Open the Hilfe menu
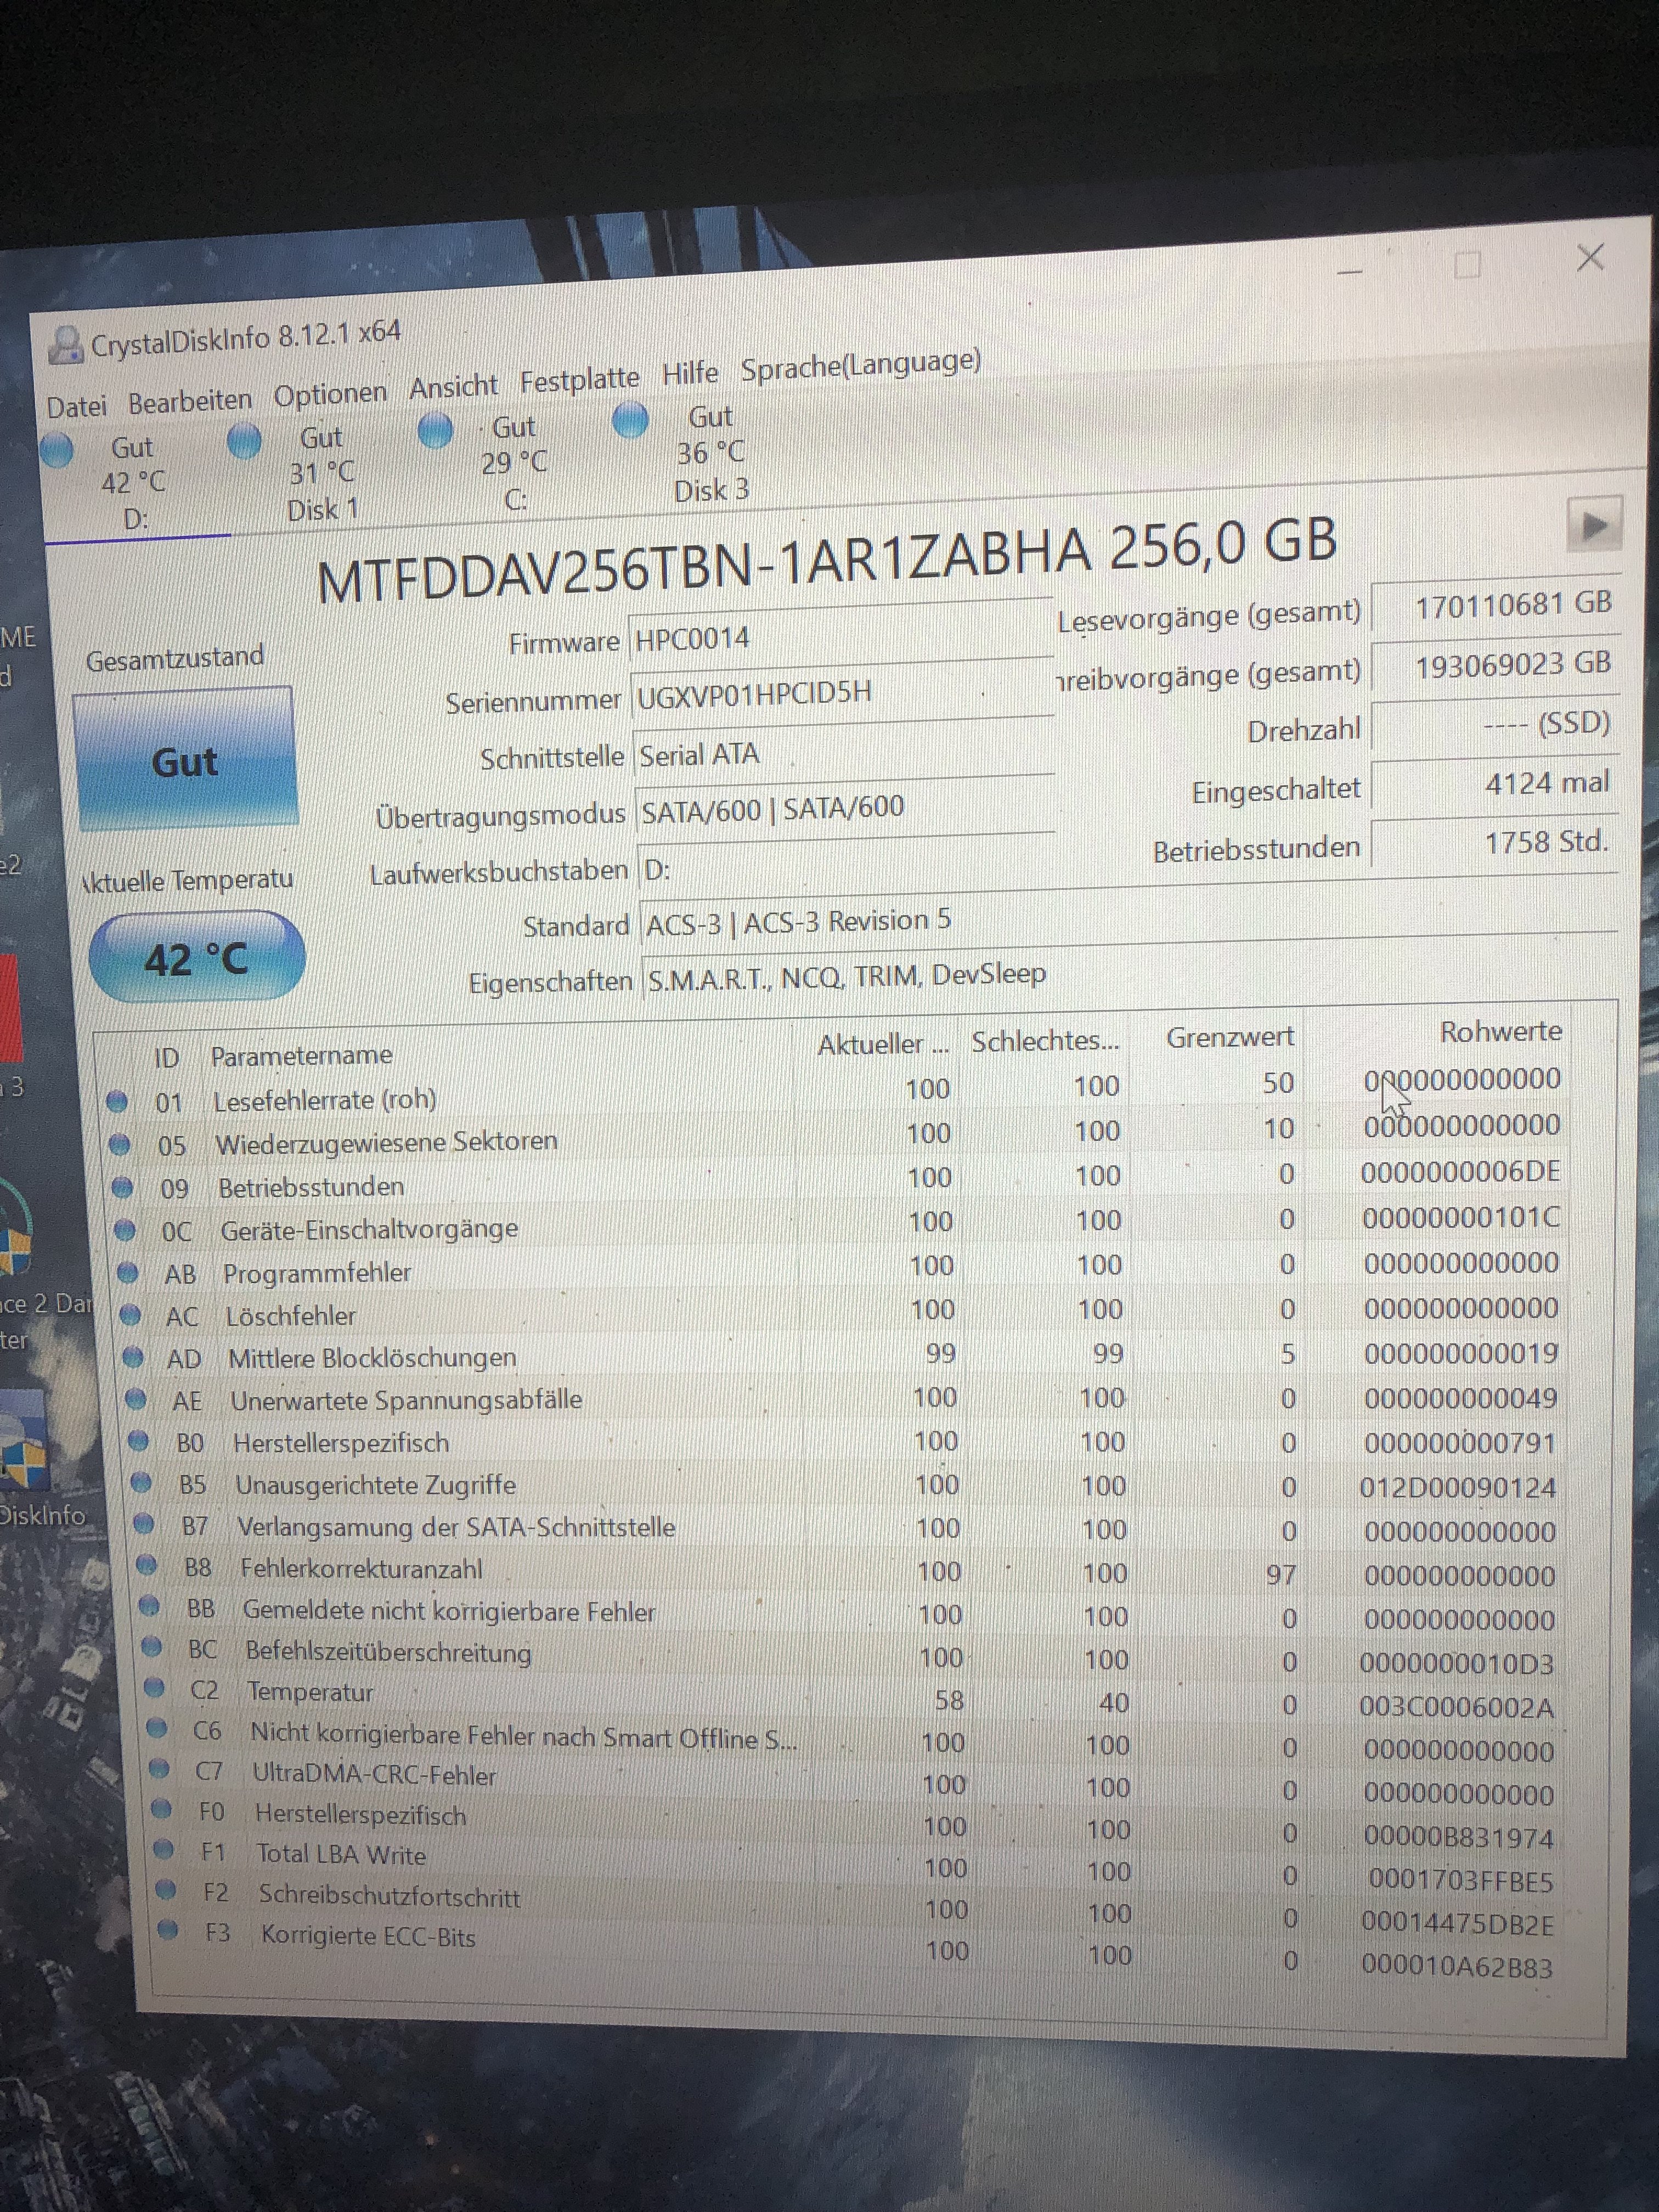 tap(690, 374)
